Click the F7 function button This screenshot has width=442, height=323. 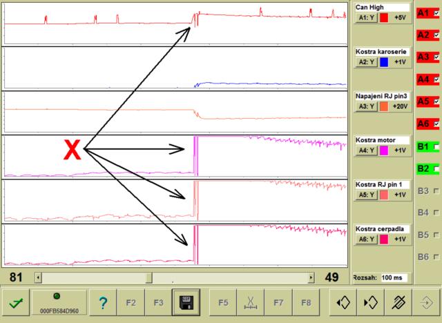278,303
